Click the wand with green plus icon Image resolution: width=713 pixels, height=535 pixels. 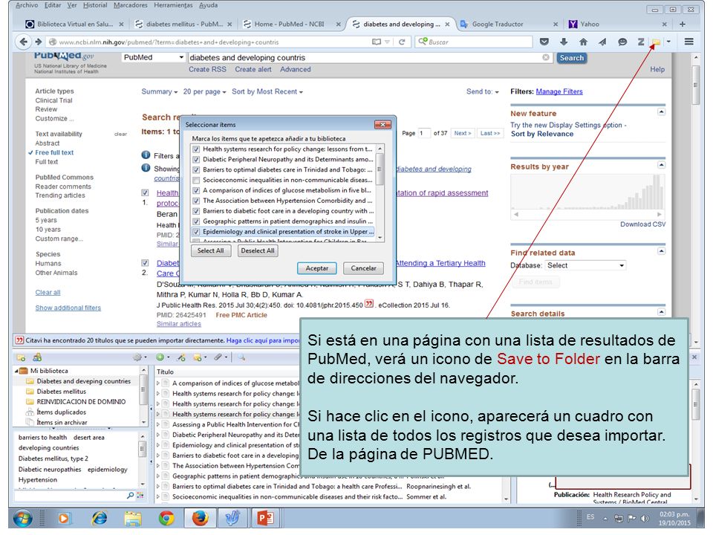pyautogui.click(x=181, y=357)
